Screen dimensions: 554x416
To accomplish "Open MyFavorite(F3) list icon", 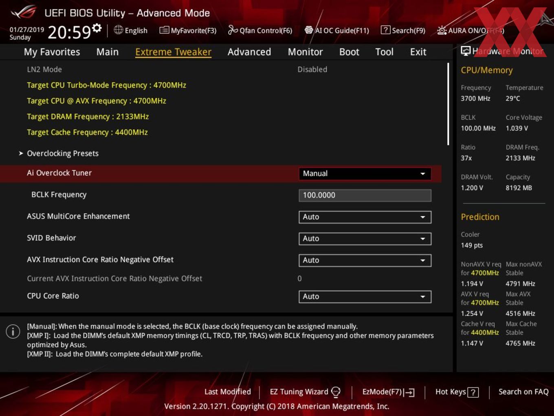I will (164, 30).
